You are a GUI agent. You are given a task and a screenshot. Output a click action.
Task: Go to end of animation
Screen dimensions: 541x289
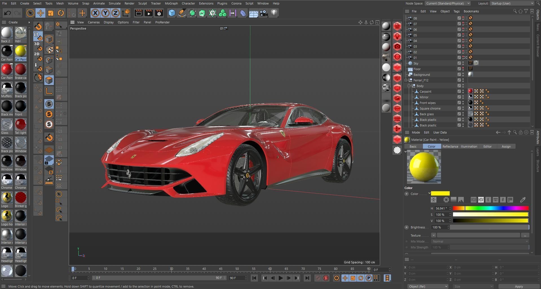pos(307,278)
